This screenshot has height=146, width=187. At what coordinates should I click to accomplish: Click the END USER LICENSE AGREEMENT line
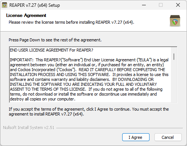coord(51,50)
